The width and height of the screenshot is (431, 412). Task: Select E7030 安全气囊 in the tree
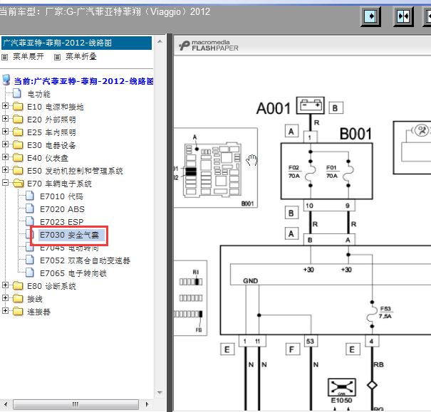(x=70, y=236)
